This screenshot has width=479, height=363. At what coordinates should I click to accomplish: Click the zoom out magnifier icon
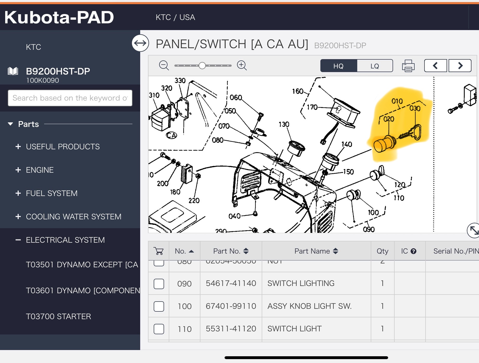[164, 65]
